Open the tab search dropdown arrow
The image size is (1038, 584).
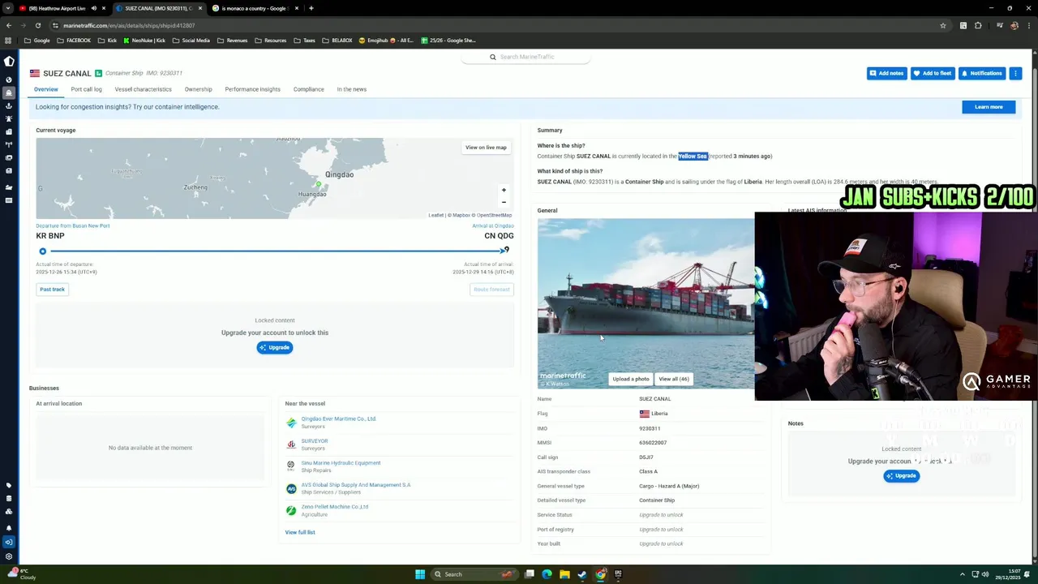(x=9, y=8)
